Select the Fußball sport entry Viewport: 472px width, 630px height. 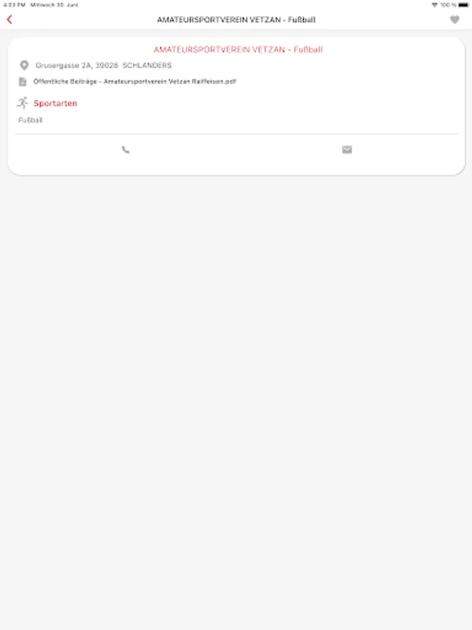pyautogui.click(x=30, y=120)
